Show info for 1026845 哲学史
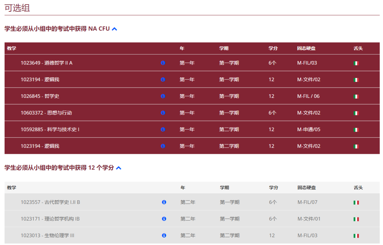Image resolution: width=383 pixels, height=245 pixels. 163,96
